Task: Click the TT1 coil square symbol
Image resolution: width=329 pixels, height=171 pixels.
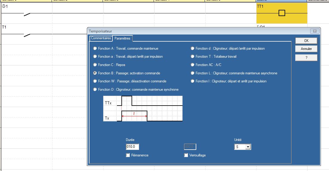Action: click(282, 13)
